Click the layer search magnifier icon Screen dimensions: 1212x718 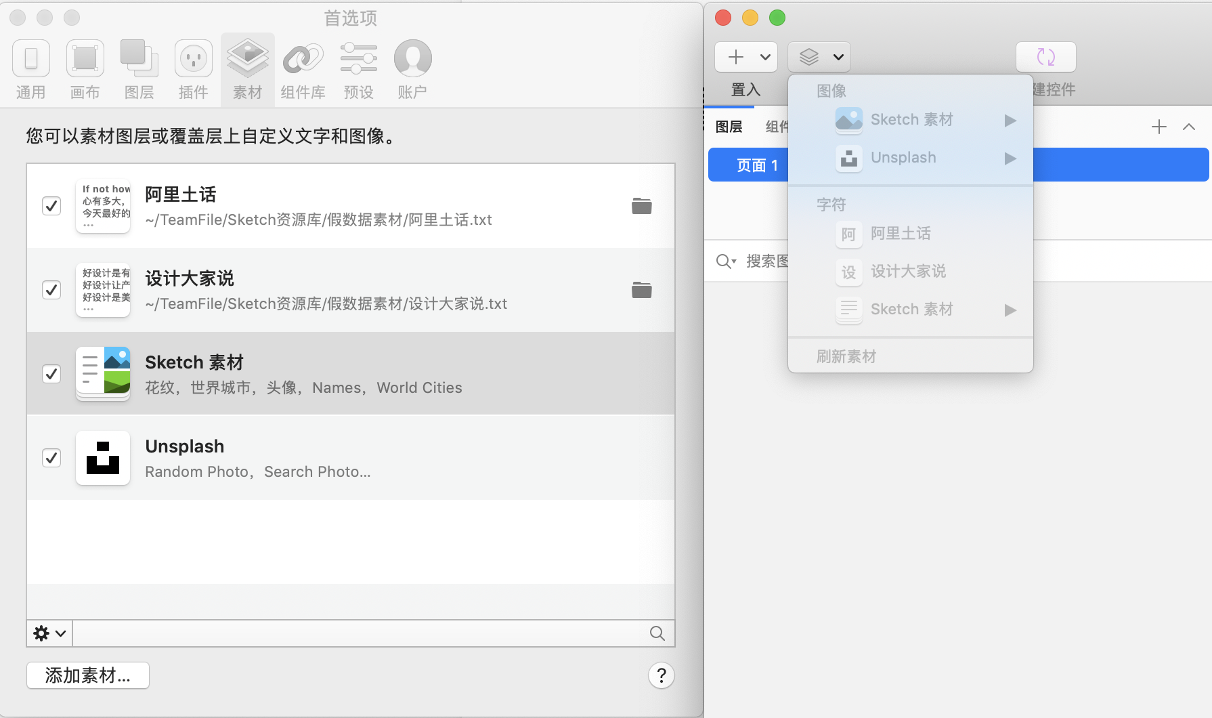[725, 261]
